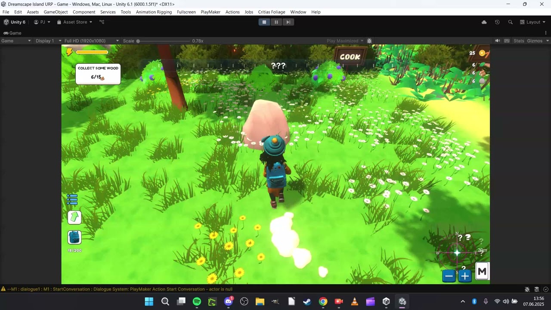Open the PlayMaker menu
This screenshot has height=310, width=551.
210,12
